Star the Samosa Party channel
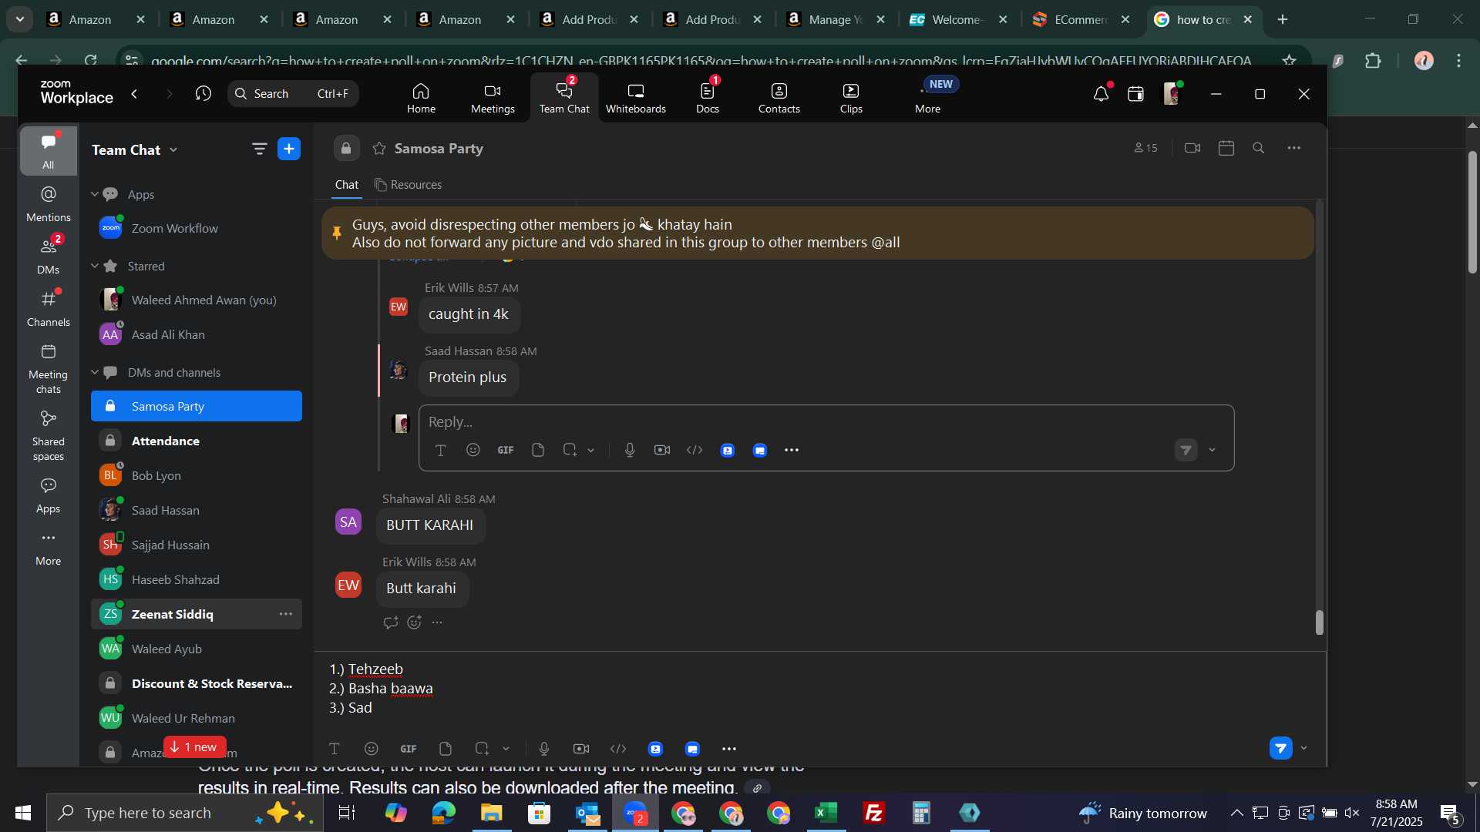 click(379, 149)
